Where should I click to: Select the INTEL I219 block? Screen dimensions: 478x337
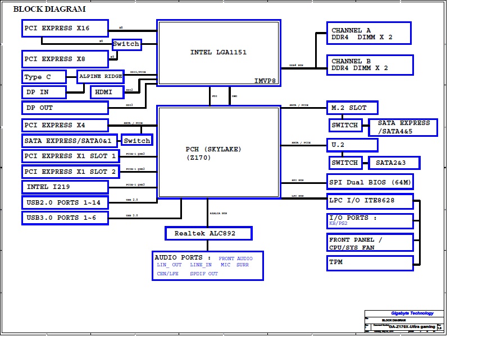[65, 187]
